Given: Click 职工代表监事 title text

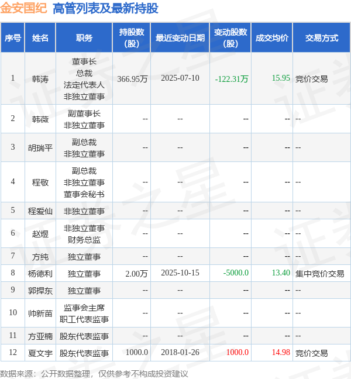Looking at the screenshot, I should [x=84, y=319].
